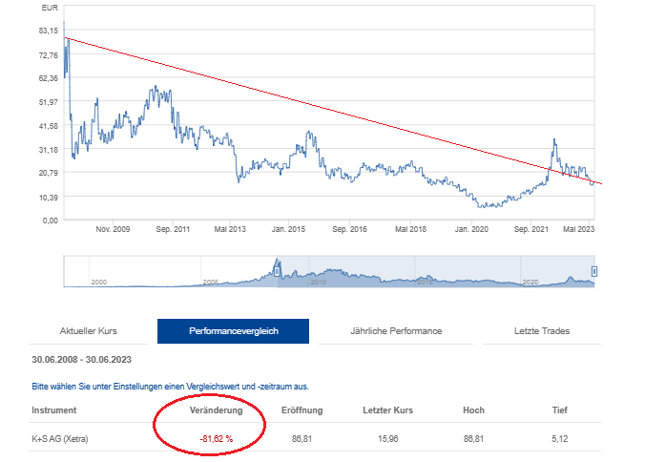Click the Letzter Kurs column header
This screenshot has height=462, width=645.
pos(387,410)
